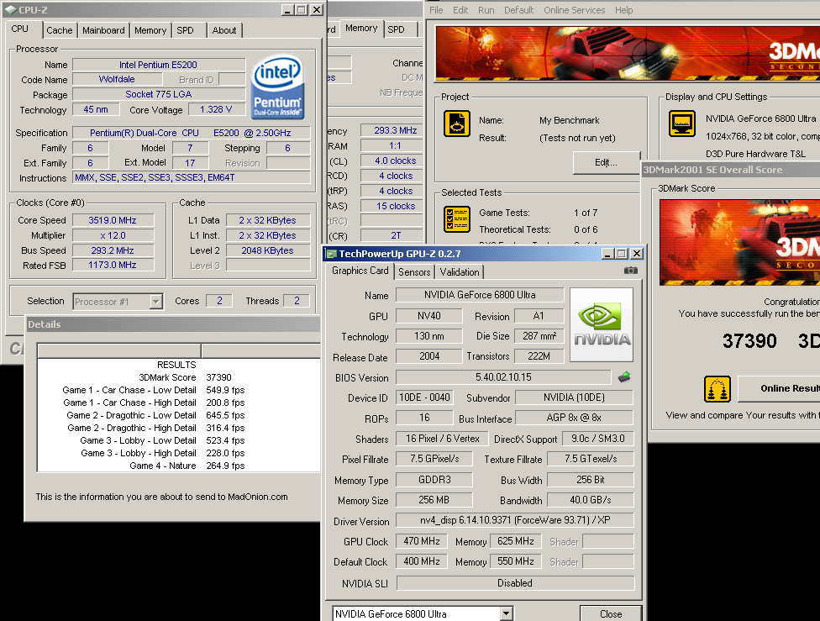Click the Core Speed value 3519.0 MHz
Viewport: 820px width, 621px height.
click(x=113, y=220)
